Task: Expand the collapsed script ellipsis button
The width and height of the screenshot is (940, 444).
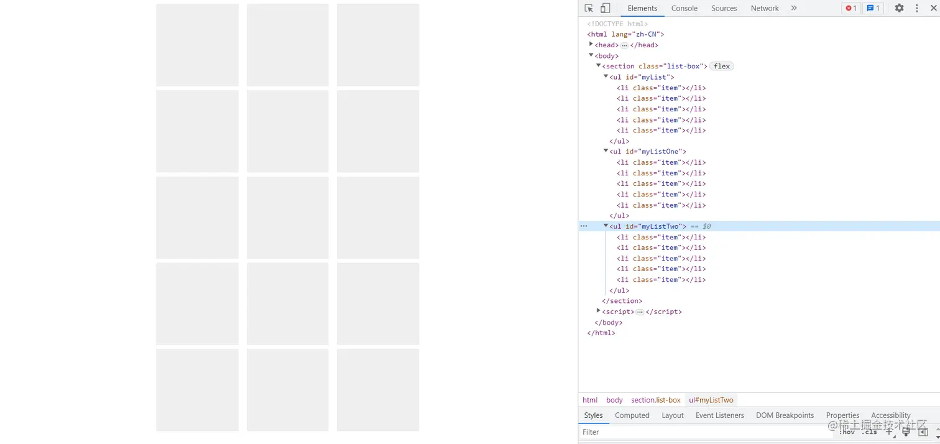Action: pos(640,312)
